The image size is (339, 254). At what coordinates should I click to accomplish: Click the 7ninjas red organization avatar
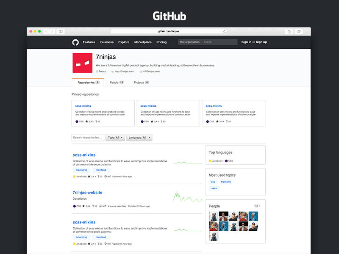[x=82, y=63]
